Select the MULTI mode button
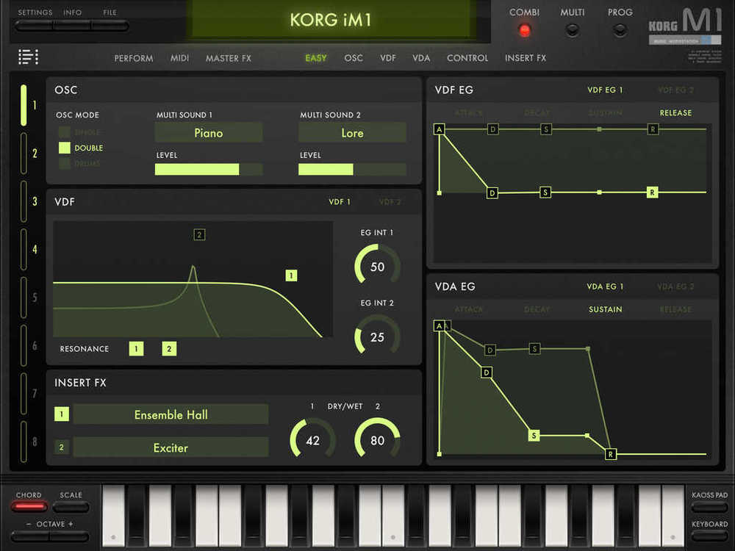Screen dimensions: 735x551 point(572,30)
